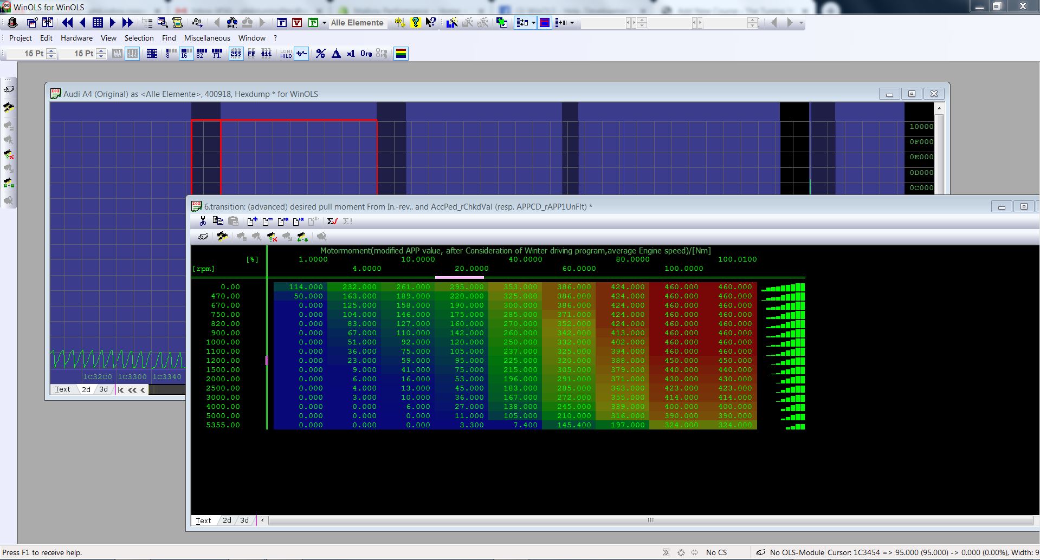
Task: Toggle 16-bit view mode
Action: [186, 54]
